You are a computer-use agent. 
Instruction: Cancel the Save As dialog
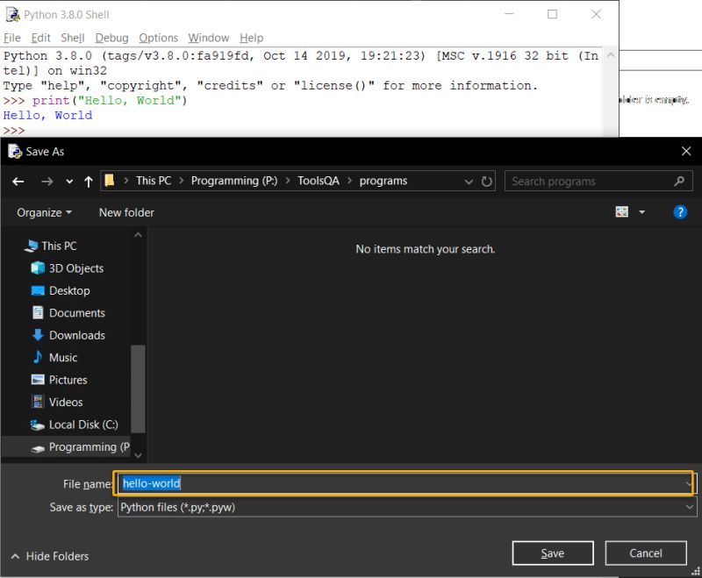point(646,553)
